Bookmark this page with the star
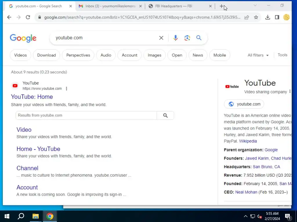Viewport: 297px width, 222px height. tap(256, 17)
